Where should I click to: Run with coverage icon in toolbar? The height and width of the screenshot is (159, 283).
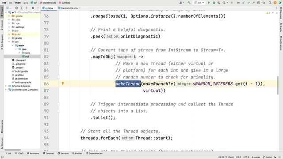point(219,3)
